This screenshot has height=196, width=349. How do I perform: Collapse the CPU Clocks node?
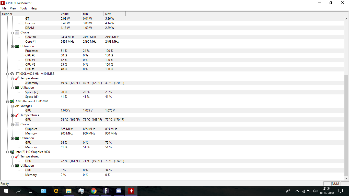13,32
